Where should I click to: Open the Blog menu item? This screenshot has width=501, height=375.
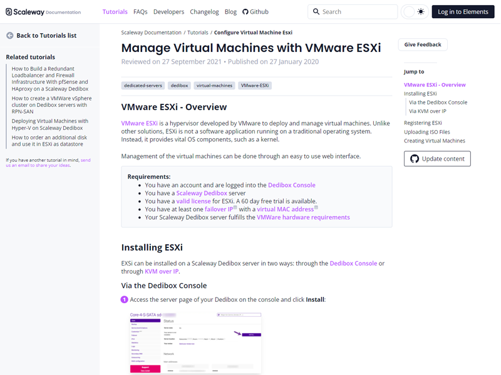pos(230,12)
